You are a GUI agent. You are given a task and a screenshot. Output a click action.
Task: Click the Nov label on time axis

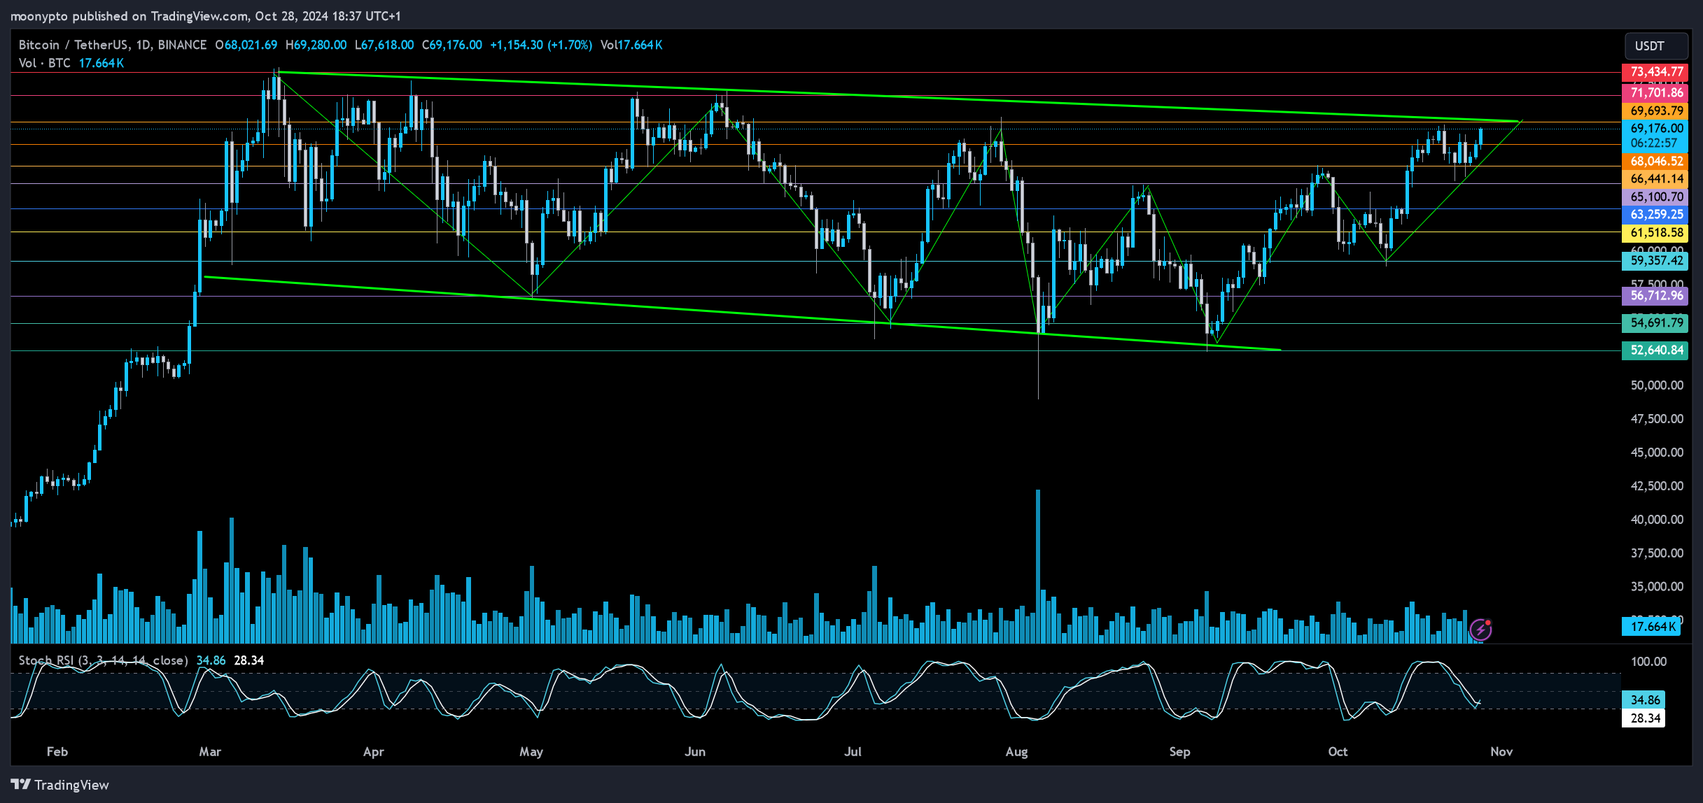(1501, 752)
